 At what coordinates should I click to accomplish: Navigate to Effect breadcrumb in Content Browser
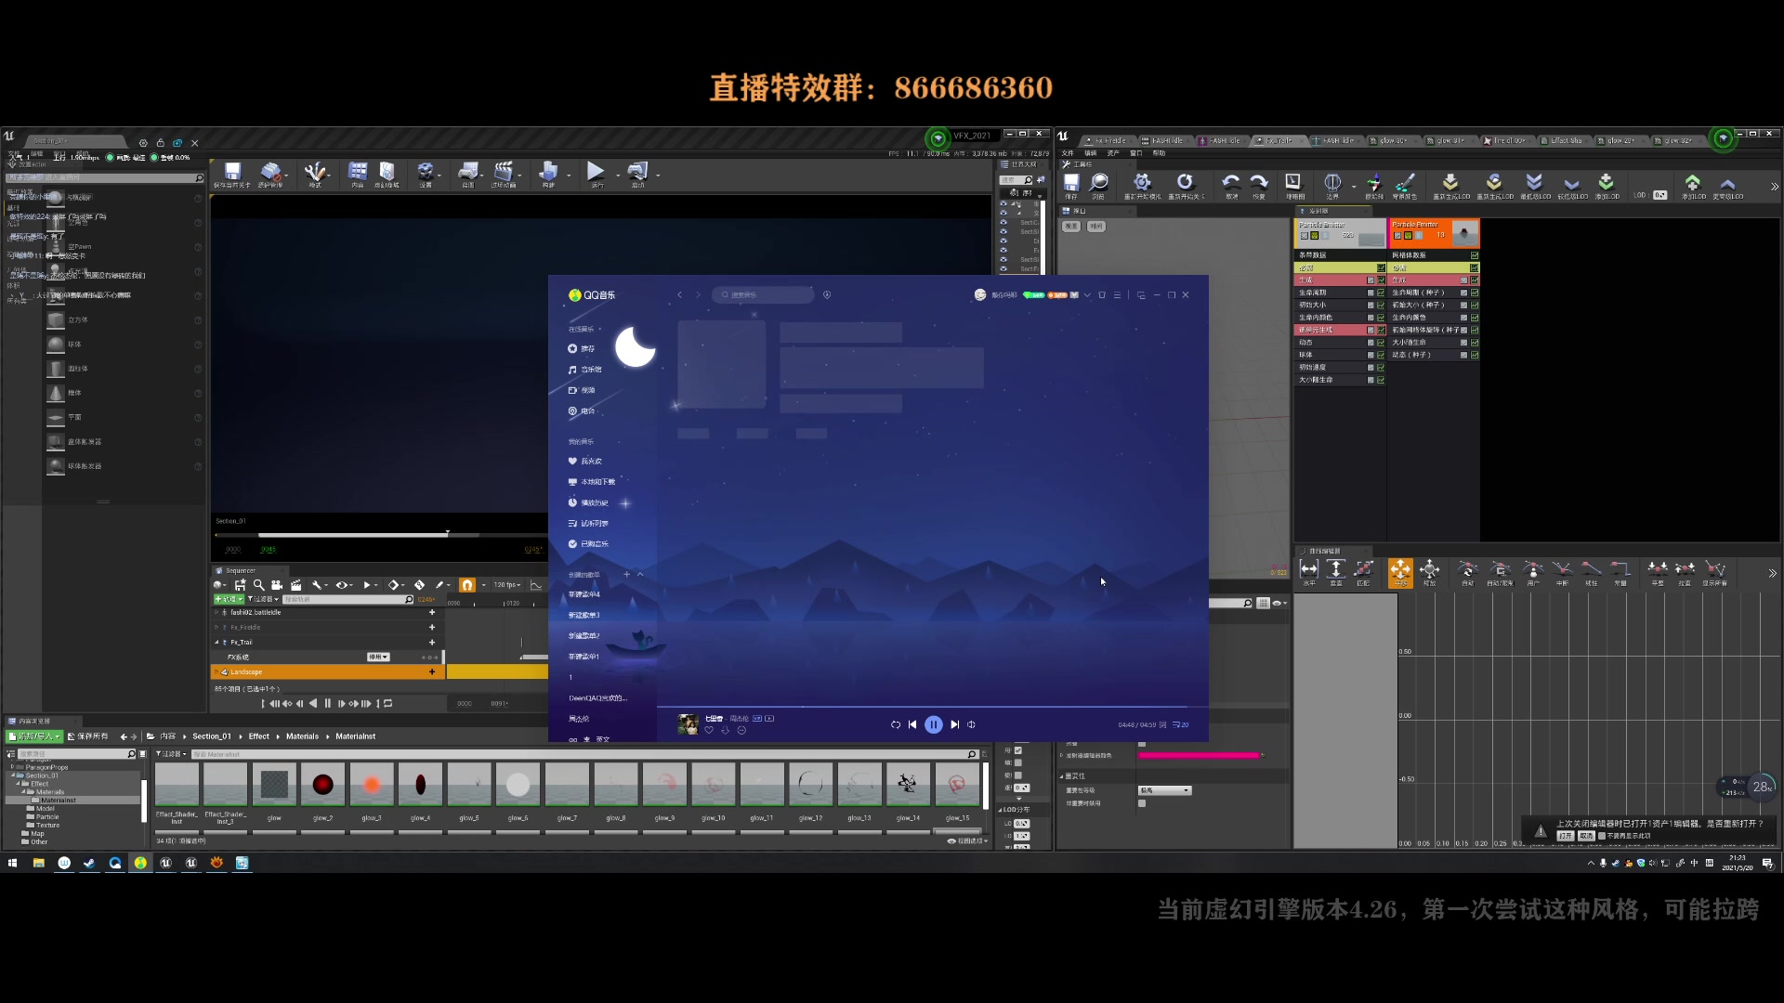pos(259,736)
